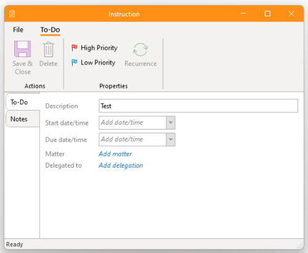Expand the Start date/time dropdown arrow
This screenshot has width=308, height=253.
point(171,123)
